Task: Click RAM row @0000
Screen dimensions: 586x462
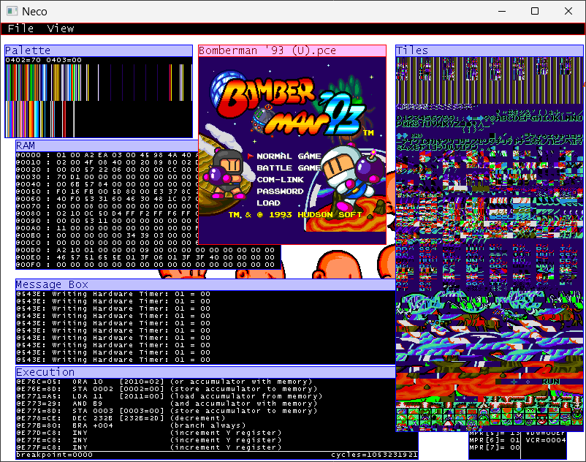Action: (107, 155)
